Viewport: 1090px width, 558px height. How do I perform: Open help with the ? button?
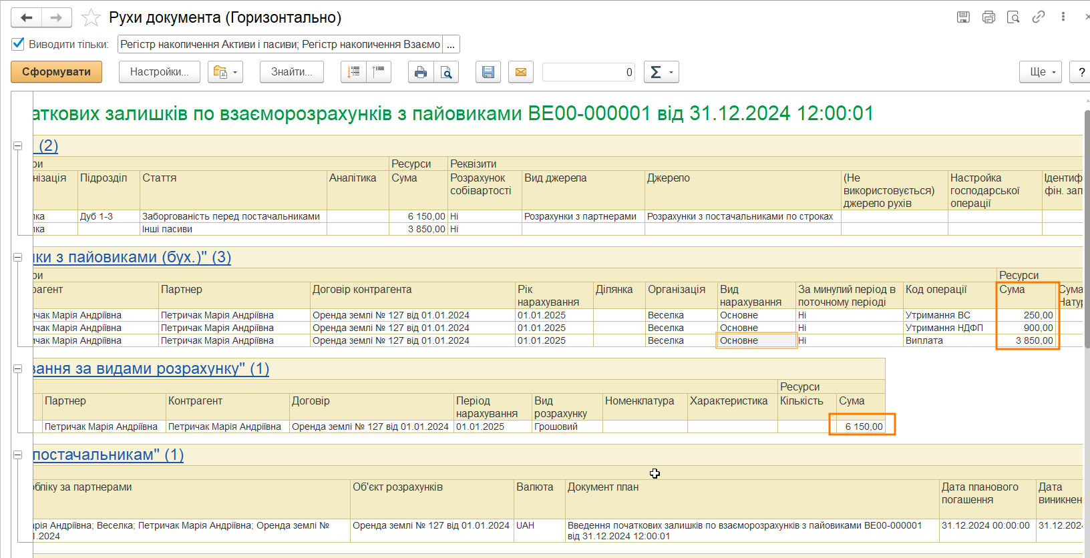(x=1081, y=72)
